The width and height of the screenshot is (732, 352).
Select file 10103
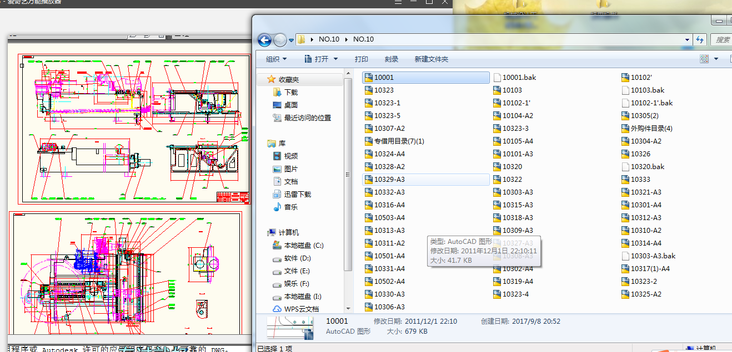508,90
